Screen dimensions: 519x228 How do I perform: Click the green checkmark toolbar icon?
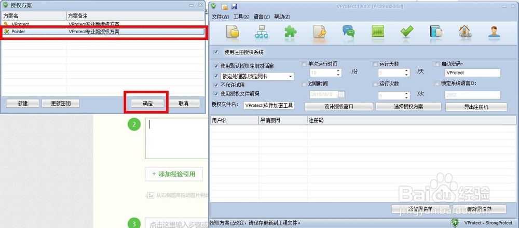(x=407, y=32)
